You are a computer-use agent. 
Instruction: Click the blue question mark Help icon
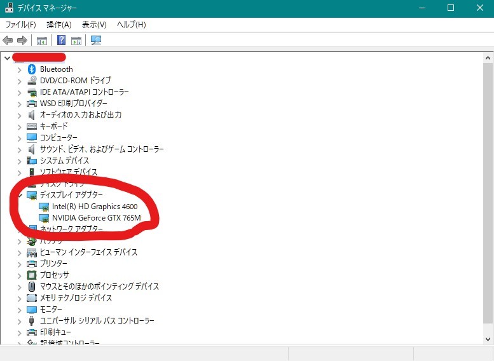click(x=61, y=40)
